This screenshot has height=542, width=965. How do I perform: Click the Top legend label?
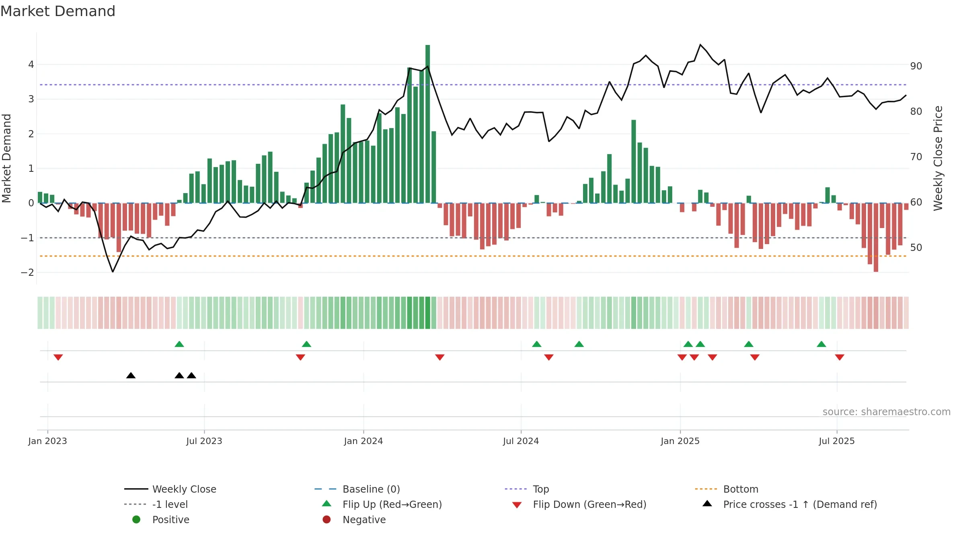tap(541, 489)
